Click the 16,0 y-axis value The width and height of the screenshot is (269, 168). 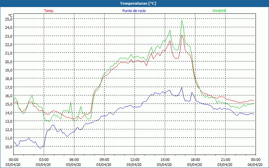(x=8, y=96)
